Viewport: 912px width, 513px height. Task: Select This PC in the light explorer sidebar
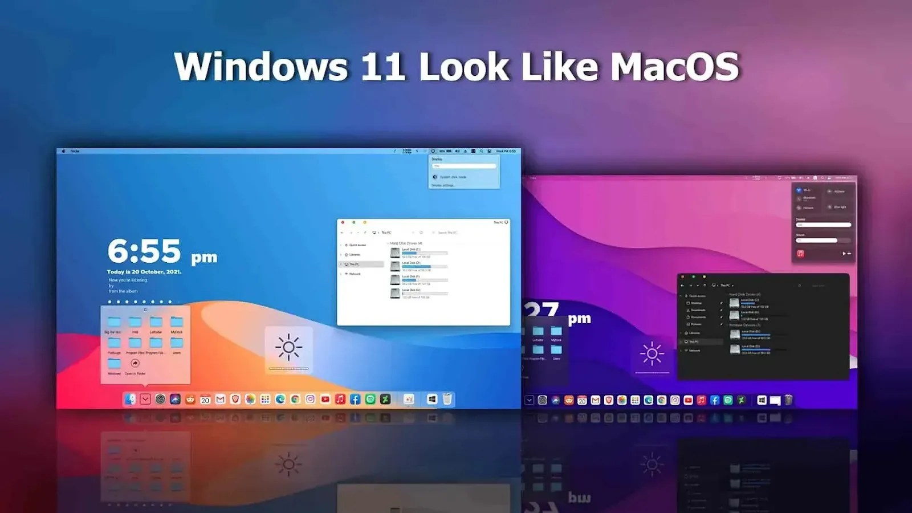coord(362,264)
